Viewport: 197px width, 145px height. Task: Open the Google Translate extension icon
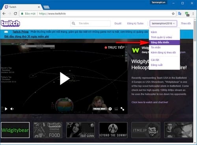click(180, 14)
